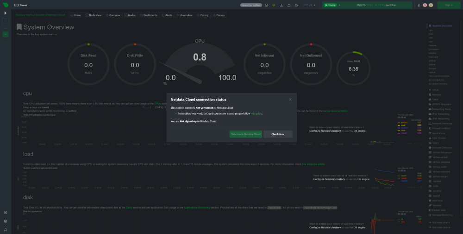Open the date time range picker
The image size is (463, 234).
[x=377, y=5]
